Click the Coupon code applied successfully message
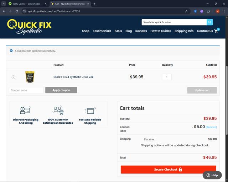228x182 pixels. [x=35, y=51]
